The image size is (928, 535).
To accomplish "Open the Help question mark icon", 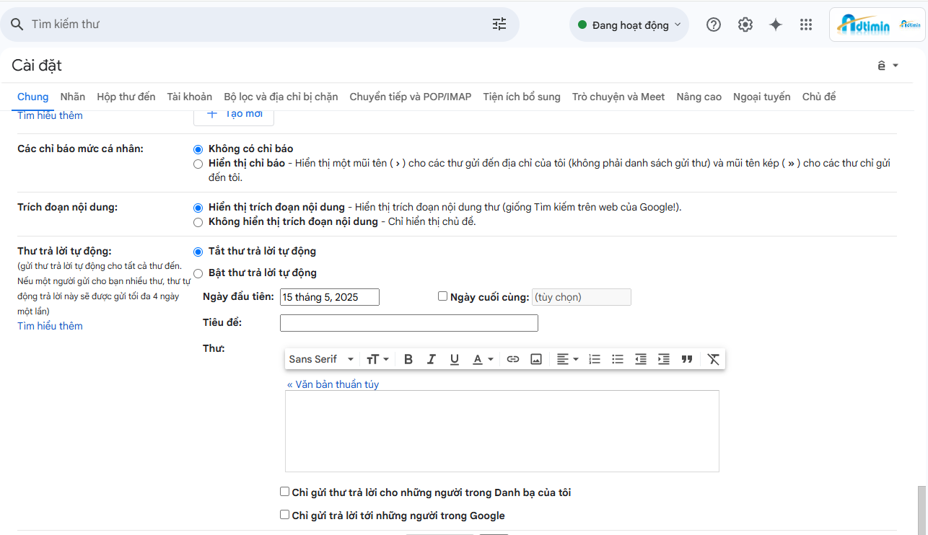I will tap(714, 25).
